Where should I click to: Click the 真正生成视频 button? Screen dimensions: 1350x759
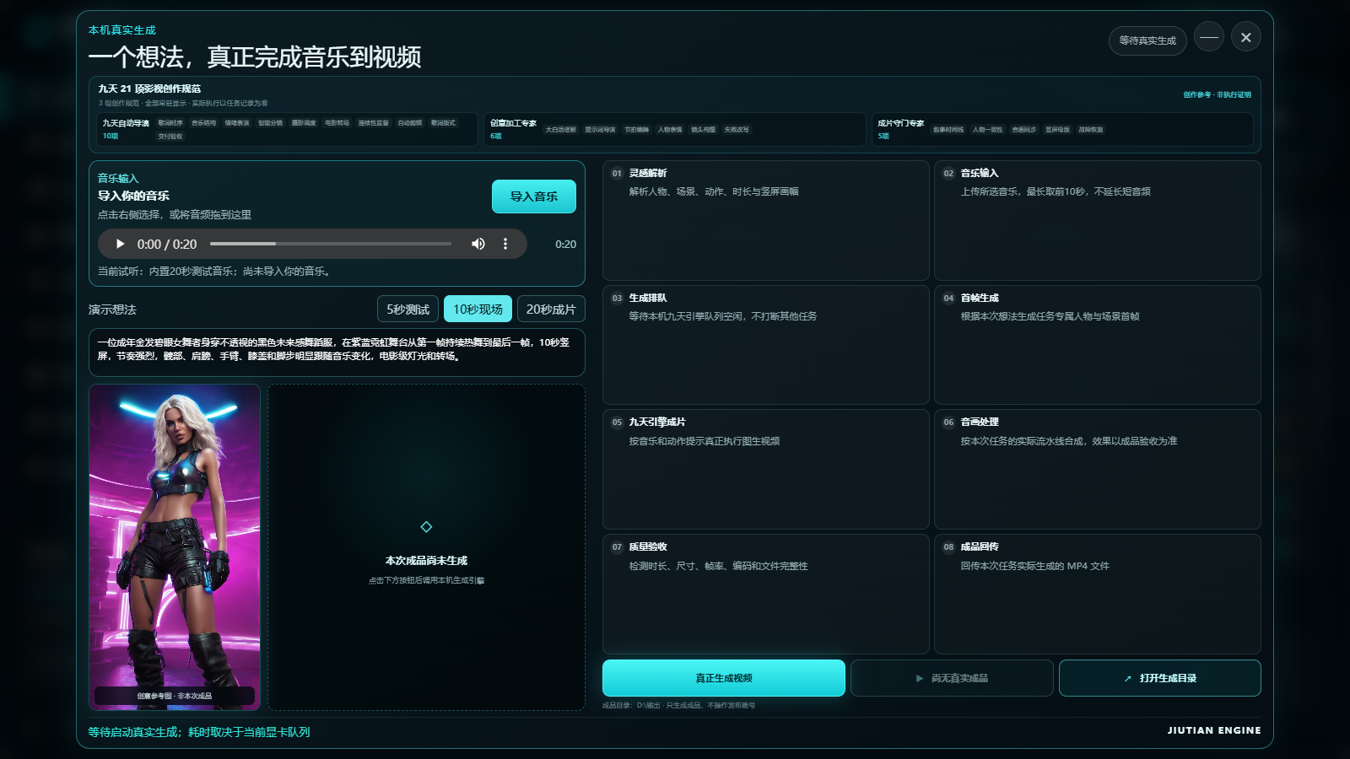click(x=724, y=678)
